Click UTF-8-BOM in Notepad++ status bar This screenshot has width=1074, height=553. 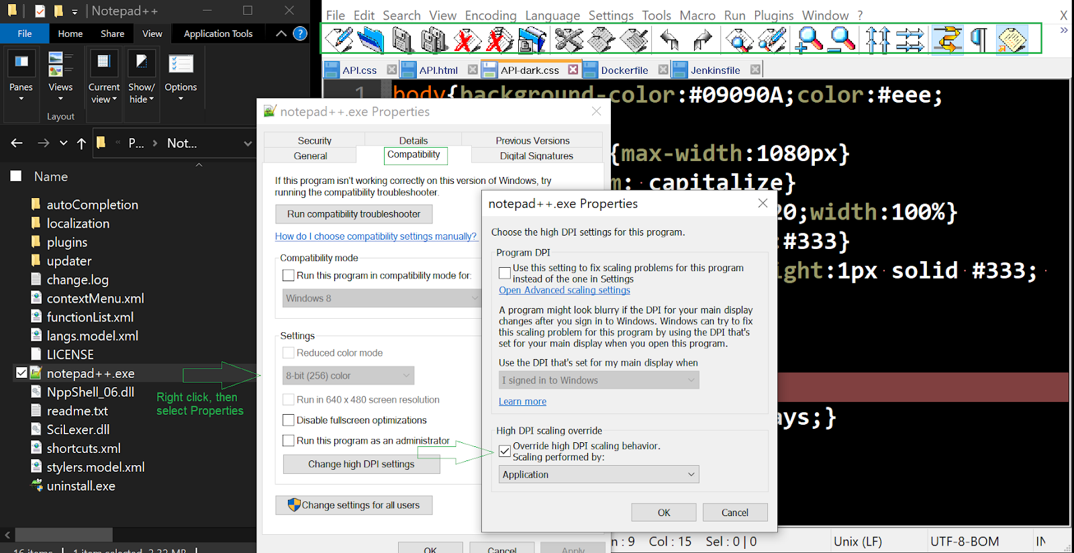965,541
